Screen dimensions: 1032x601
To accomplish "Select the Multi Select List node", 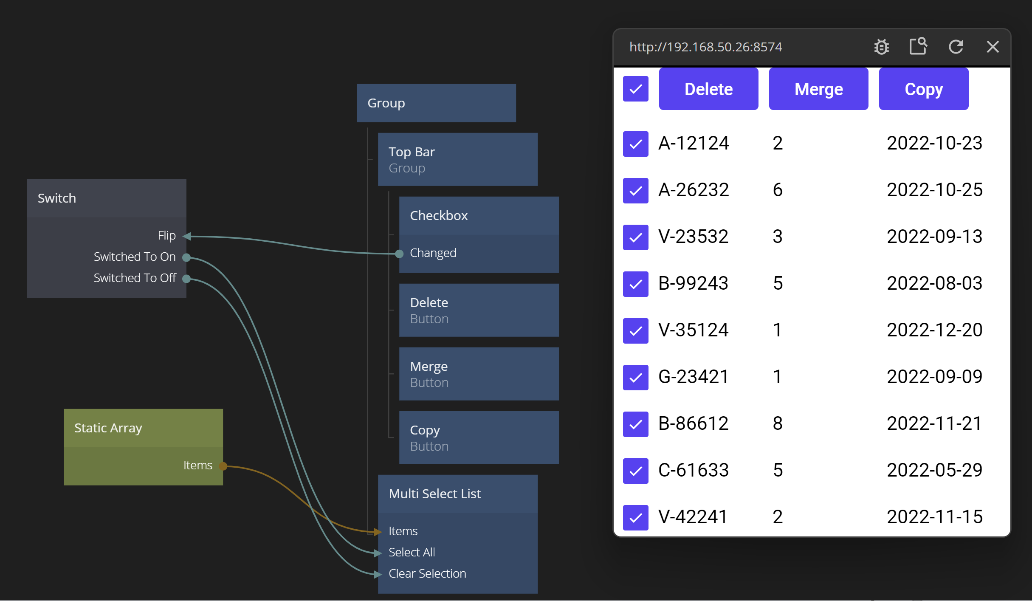I will (457, 494).
